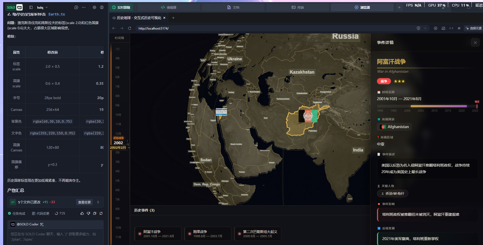The height and width of the screenshot is (245, 483).
Task: Click the event time range progress bar
Action: [427, 106]
